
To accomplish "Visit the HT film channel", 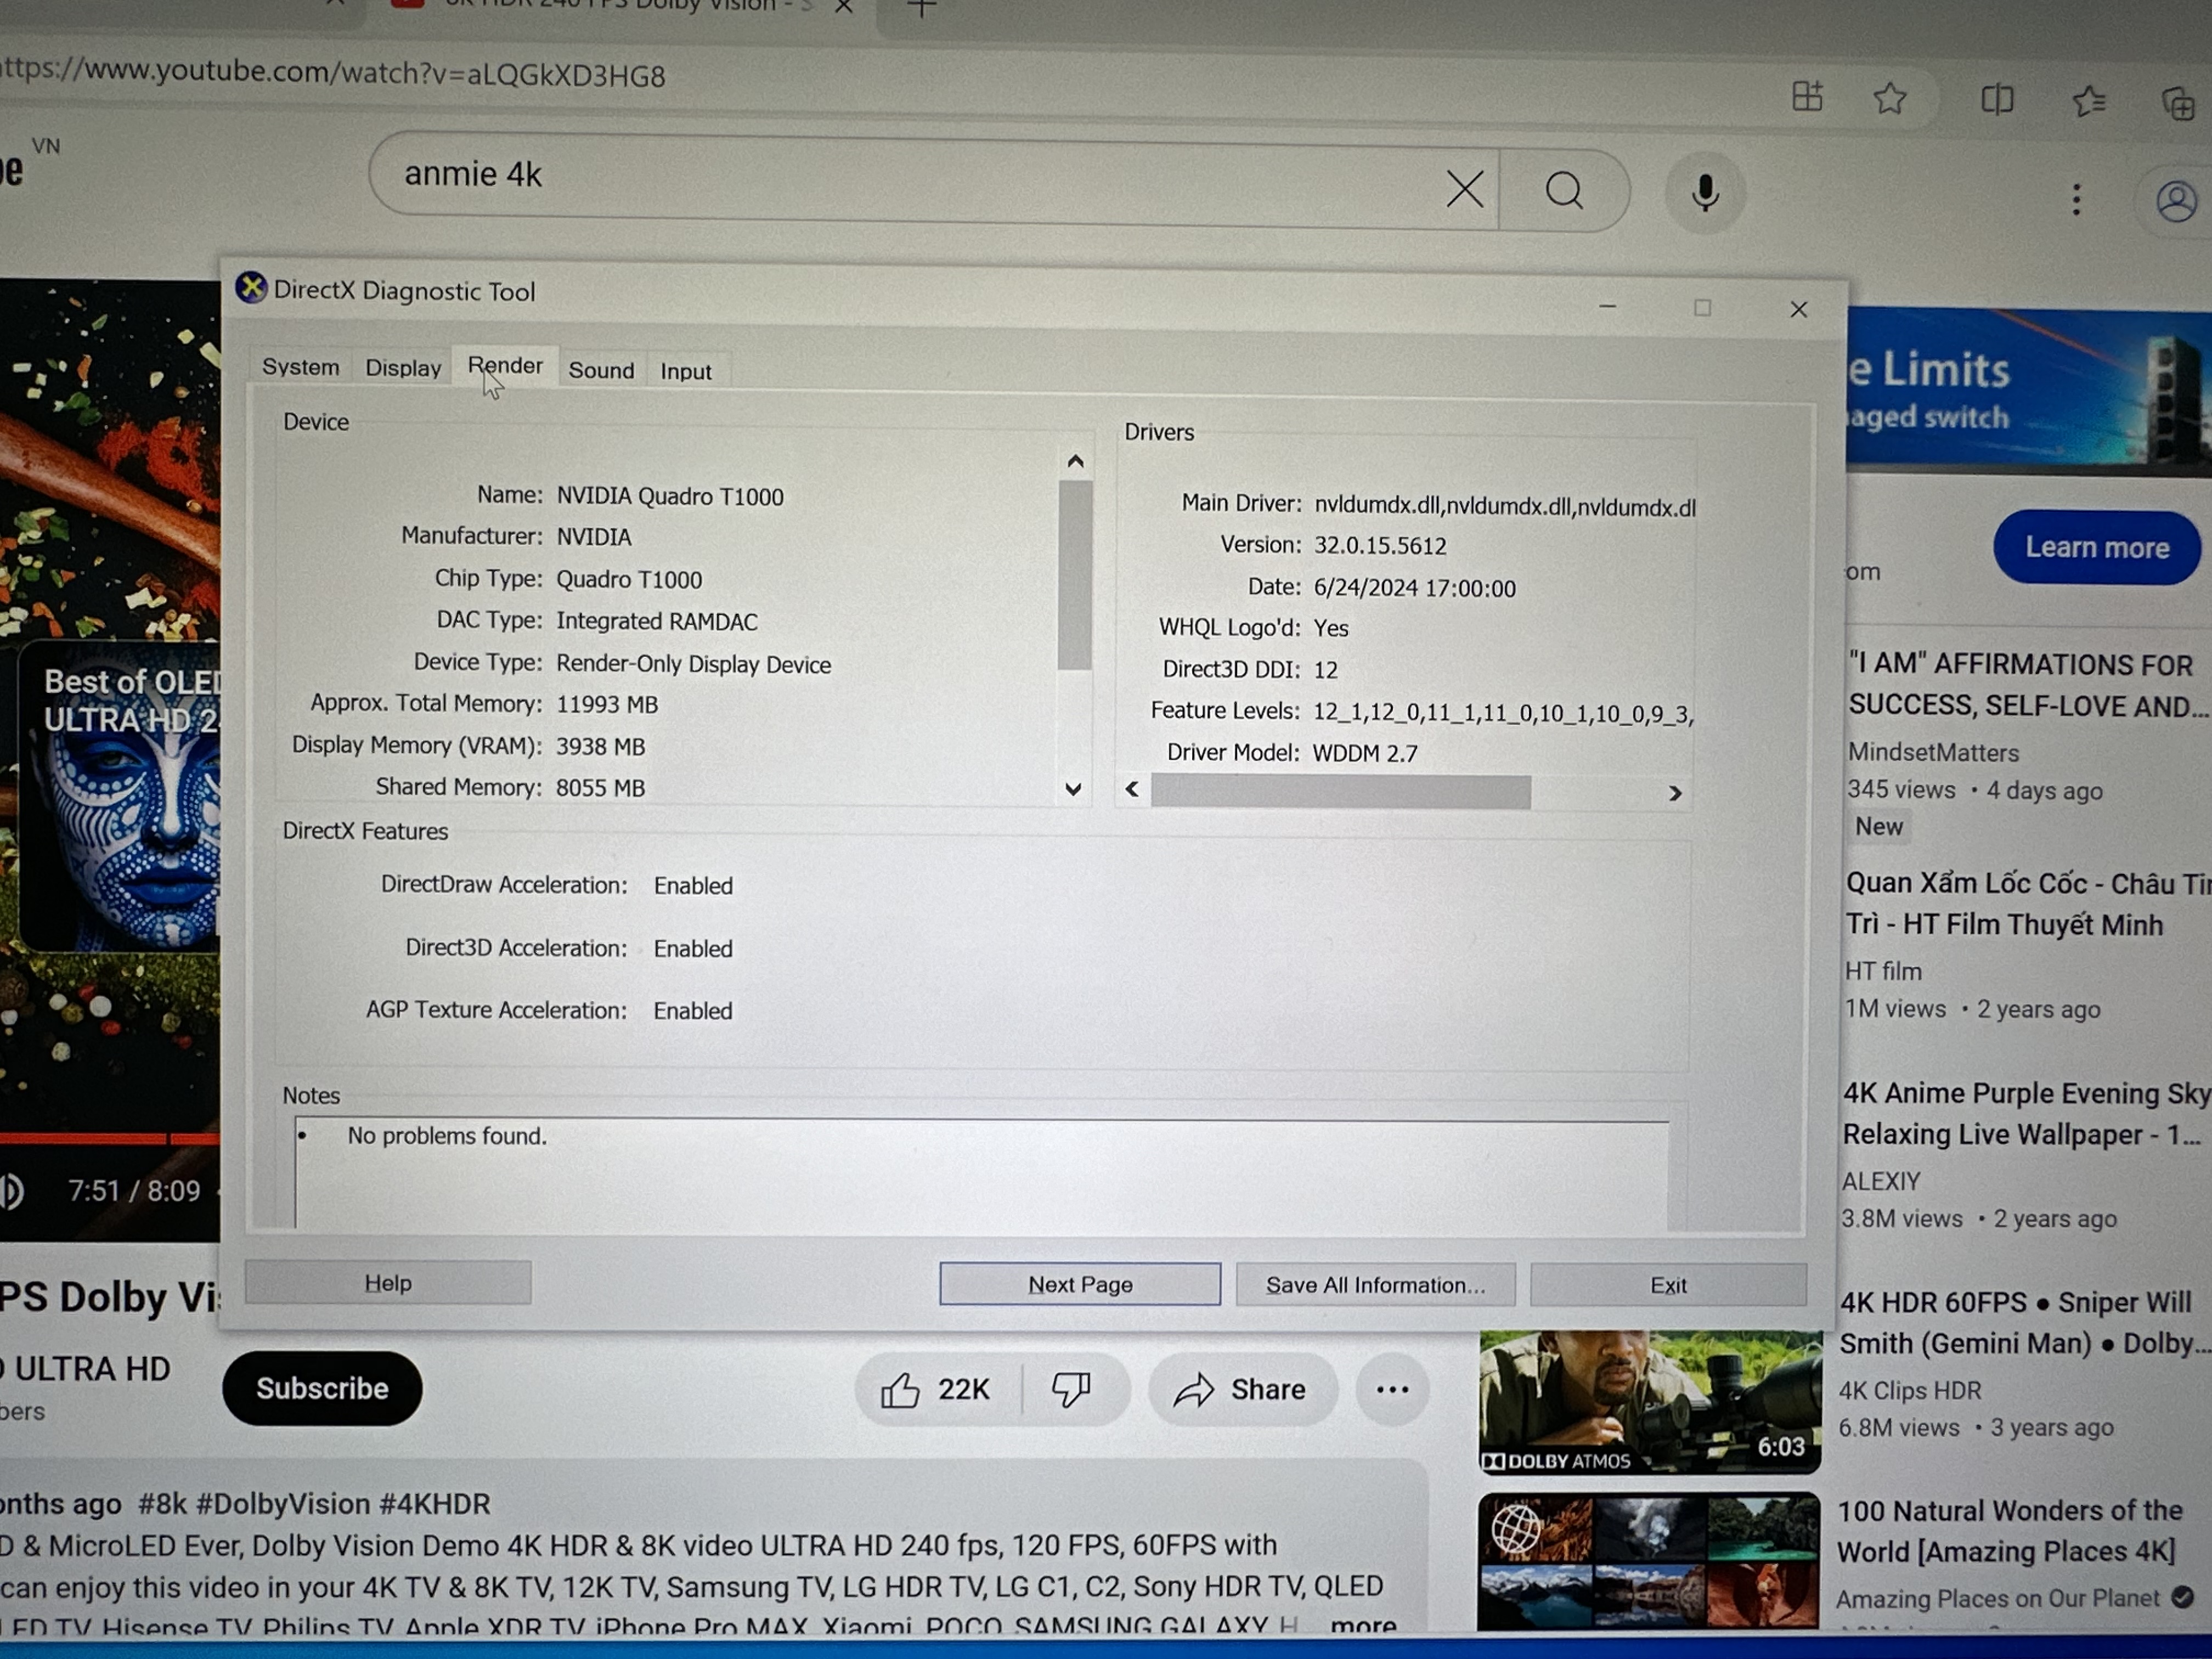I will pos(1883,971).
